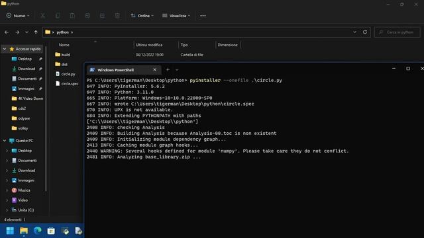
Task: Sort files by Nome column header
Action: (x=64, y=45)
